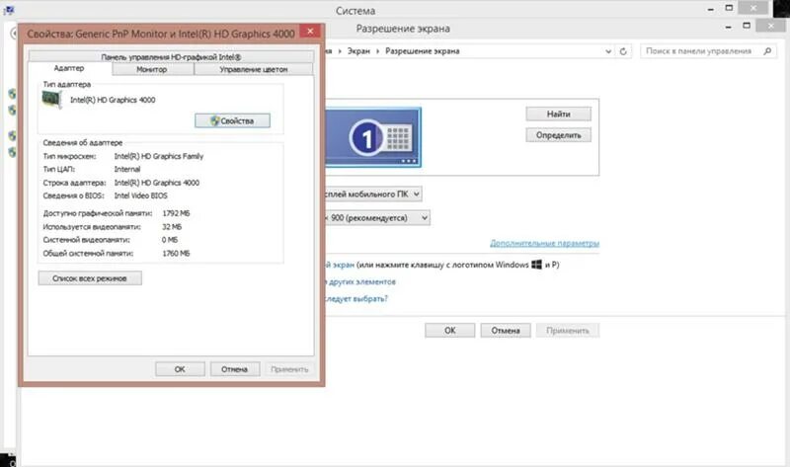Maximize the Система window
Image resolution: width=790 pixels, height=467 pixels.
729,8
